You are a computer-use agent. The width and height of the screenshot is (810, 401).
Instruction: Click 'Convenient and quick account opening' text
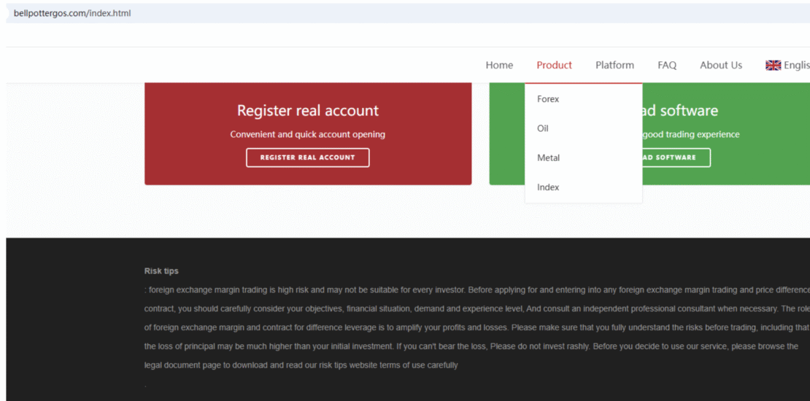(307, 134)
